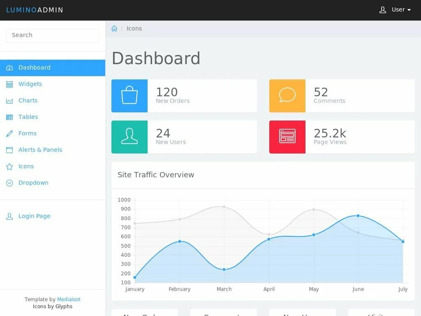Open the Icons sidebar item
The image size is (421, 316).
[x=53, y=166]
